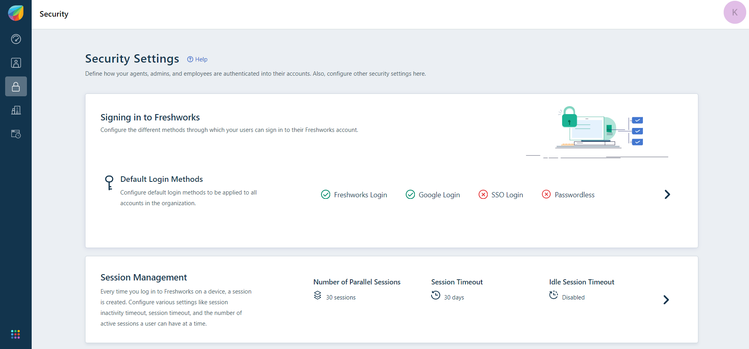Select the Security lock icon in sidebar

coord(16,86)
